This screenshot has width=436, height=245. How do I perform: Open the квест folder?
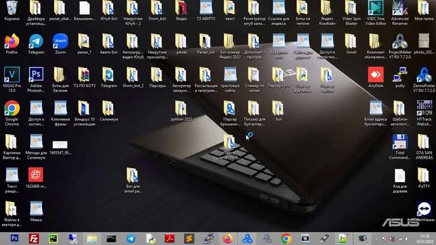230,8
